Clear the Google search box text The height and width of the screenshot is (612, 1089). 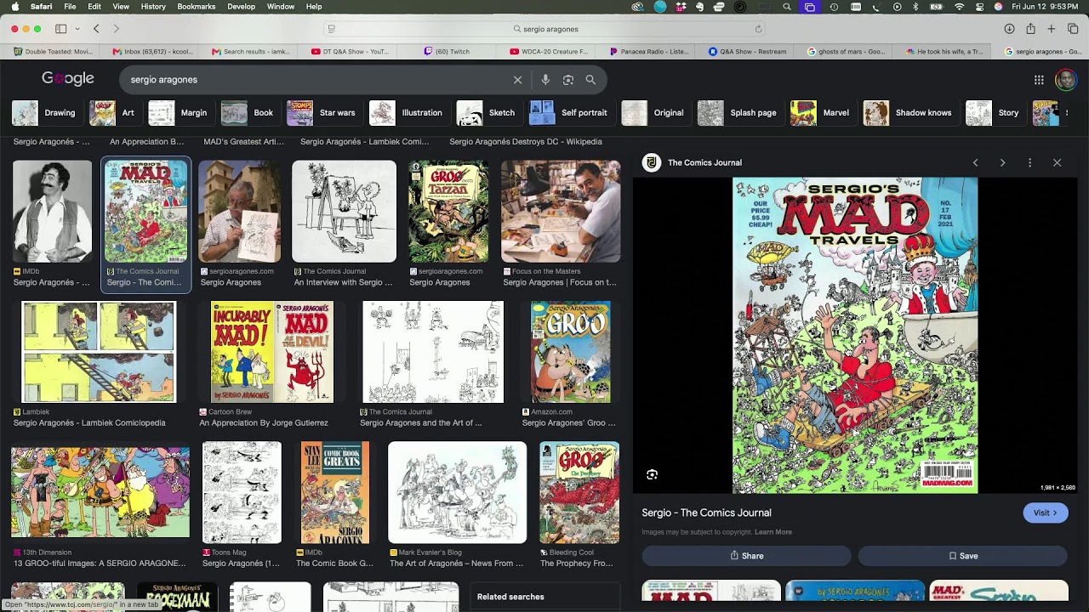[x=517, y=80]
